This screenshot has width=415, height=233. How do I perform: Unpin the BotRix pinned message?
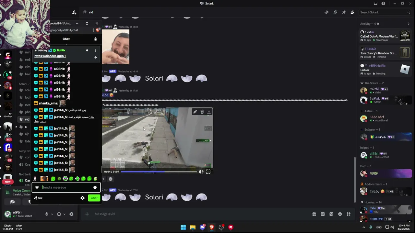(x=87, y=50)
